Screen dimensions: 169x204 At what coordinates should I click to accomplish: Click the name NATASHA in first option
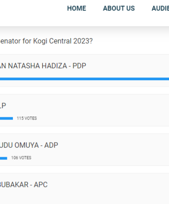24,66
